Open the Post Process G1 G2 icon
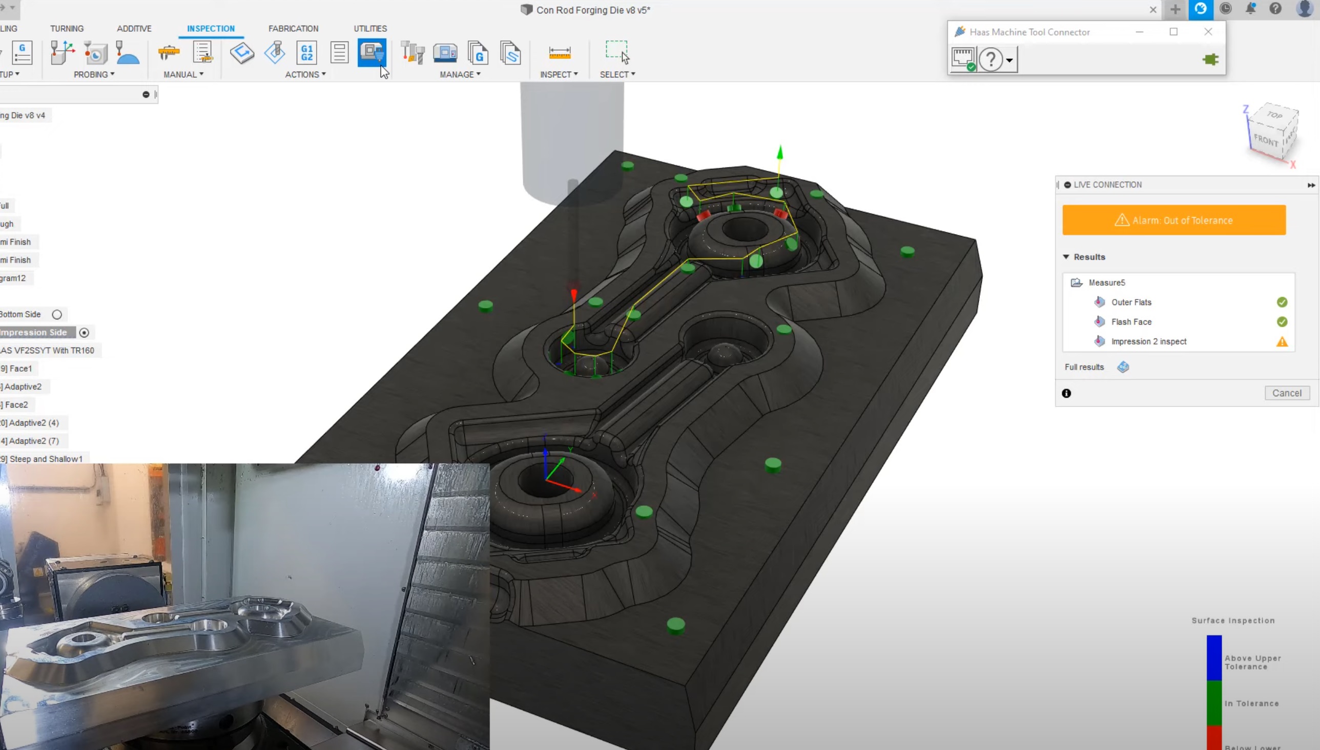This screenshot has height=750, width=1320. pyautogui.click(x=306, y=53)
